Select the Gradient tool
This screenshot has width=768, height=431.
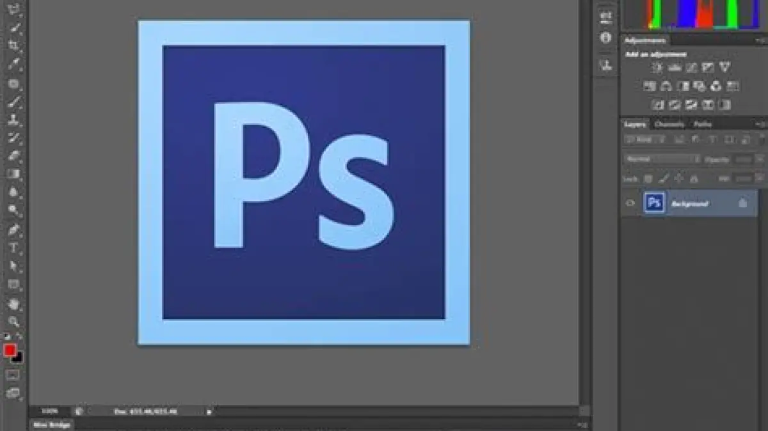(13, 173)
